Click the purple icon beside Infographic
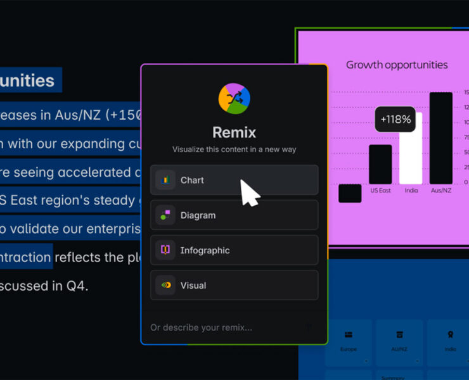 (x=165, y=250)
